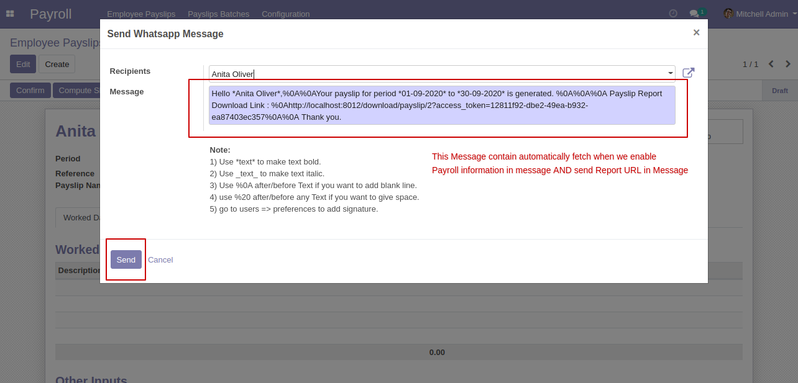Screen dimensions: 798x383
Task: Click the '1 / 1' pager text
Action: pyautogui.click(x=751, y=64)
